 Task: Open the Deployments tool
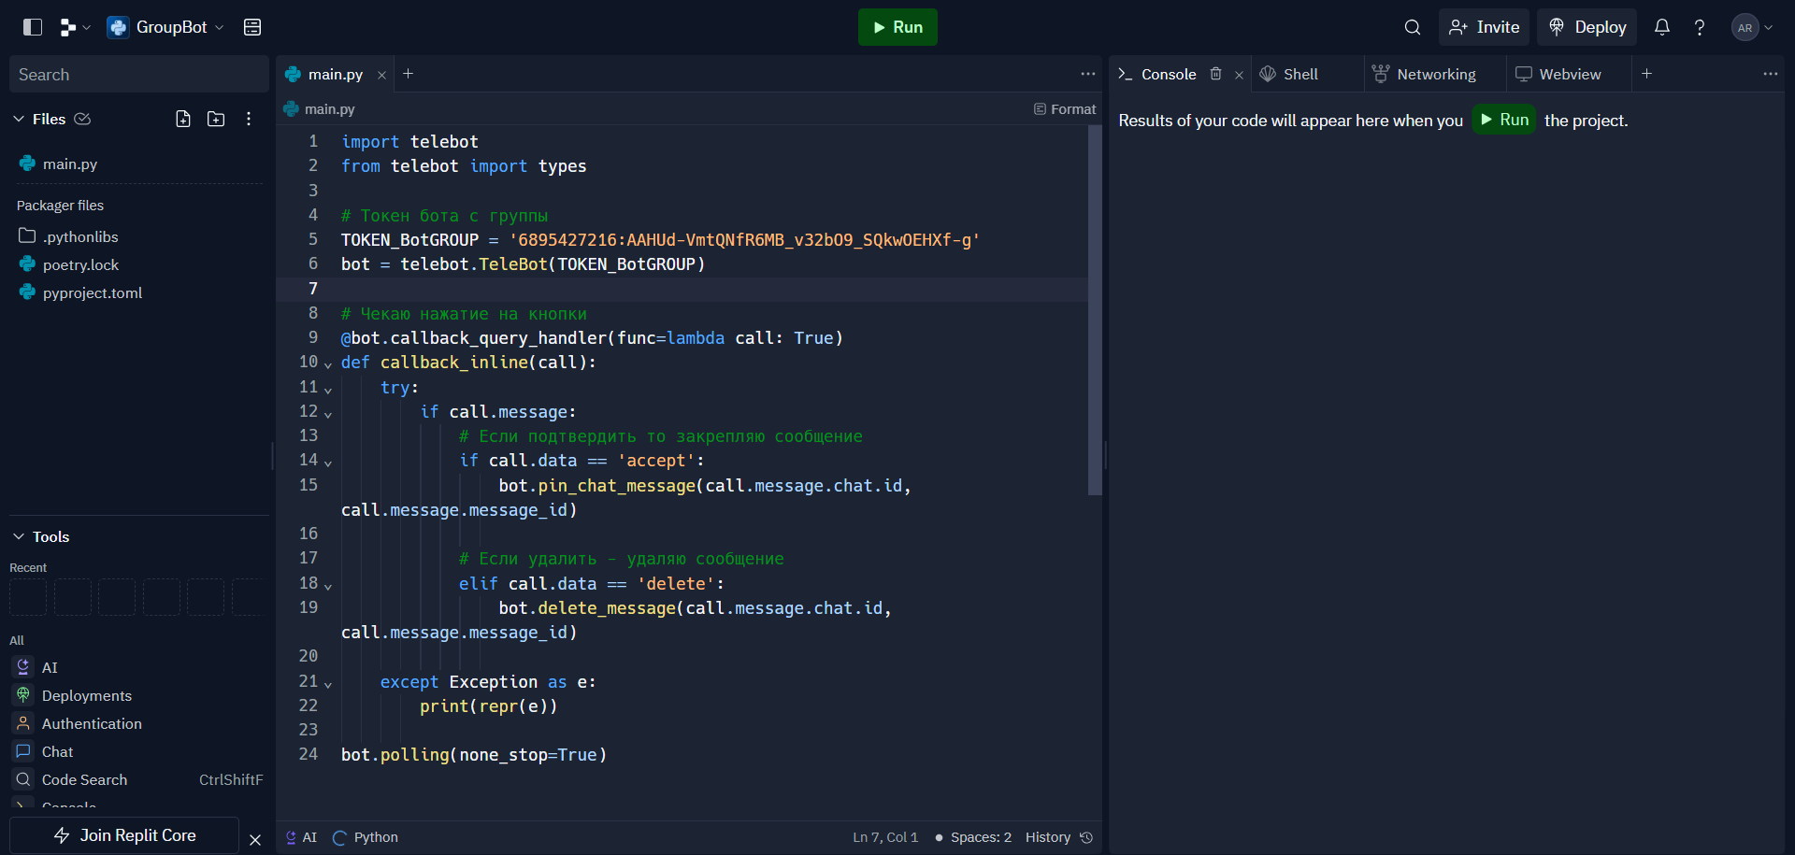139,695
